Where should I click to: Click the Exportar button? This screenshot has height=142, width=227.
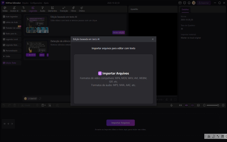tap(203, 3)
